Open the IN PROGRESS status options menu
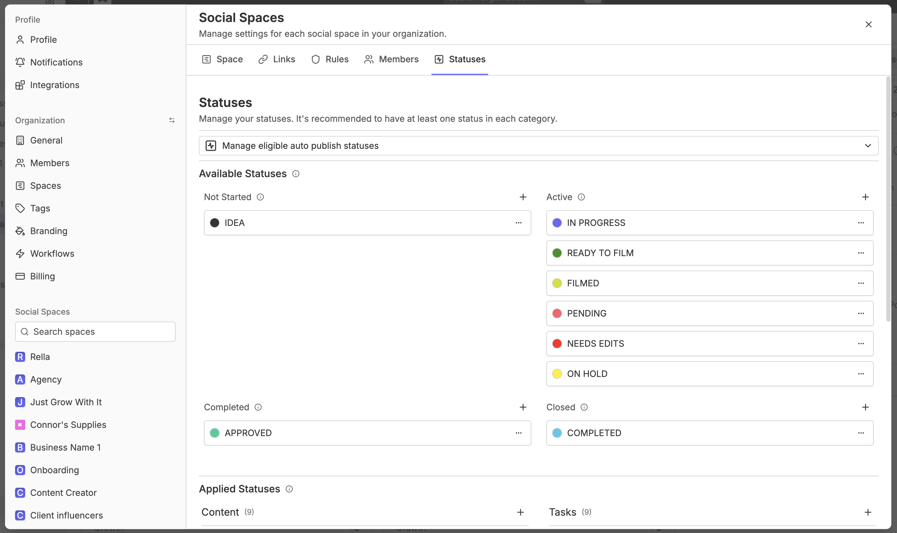This screenshot has width=897, height=533. pos(861,223)
